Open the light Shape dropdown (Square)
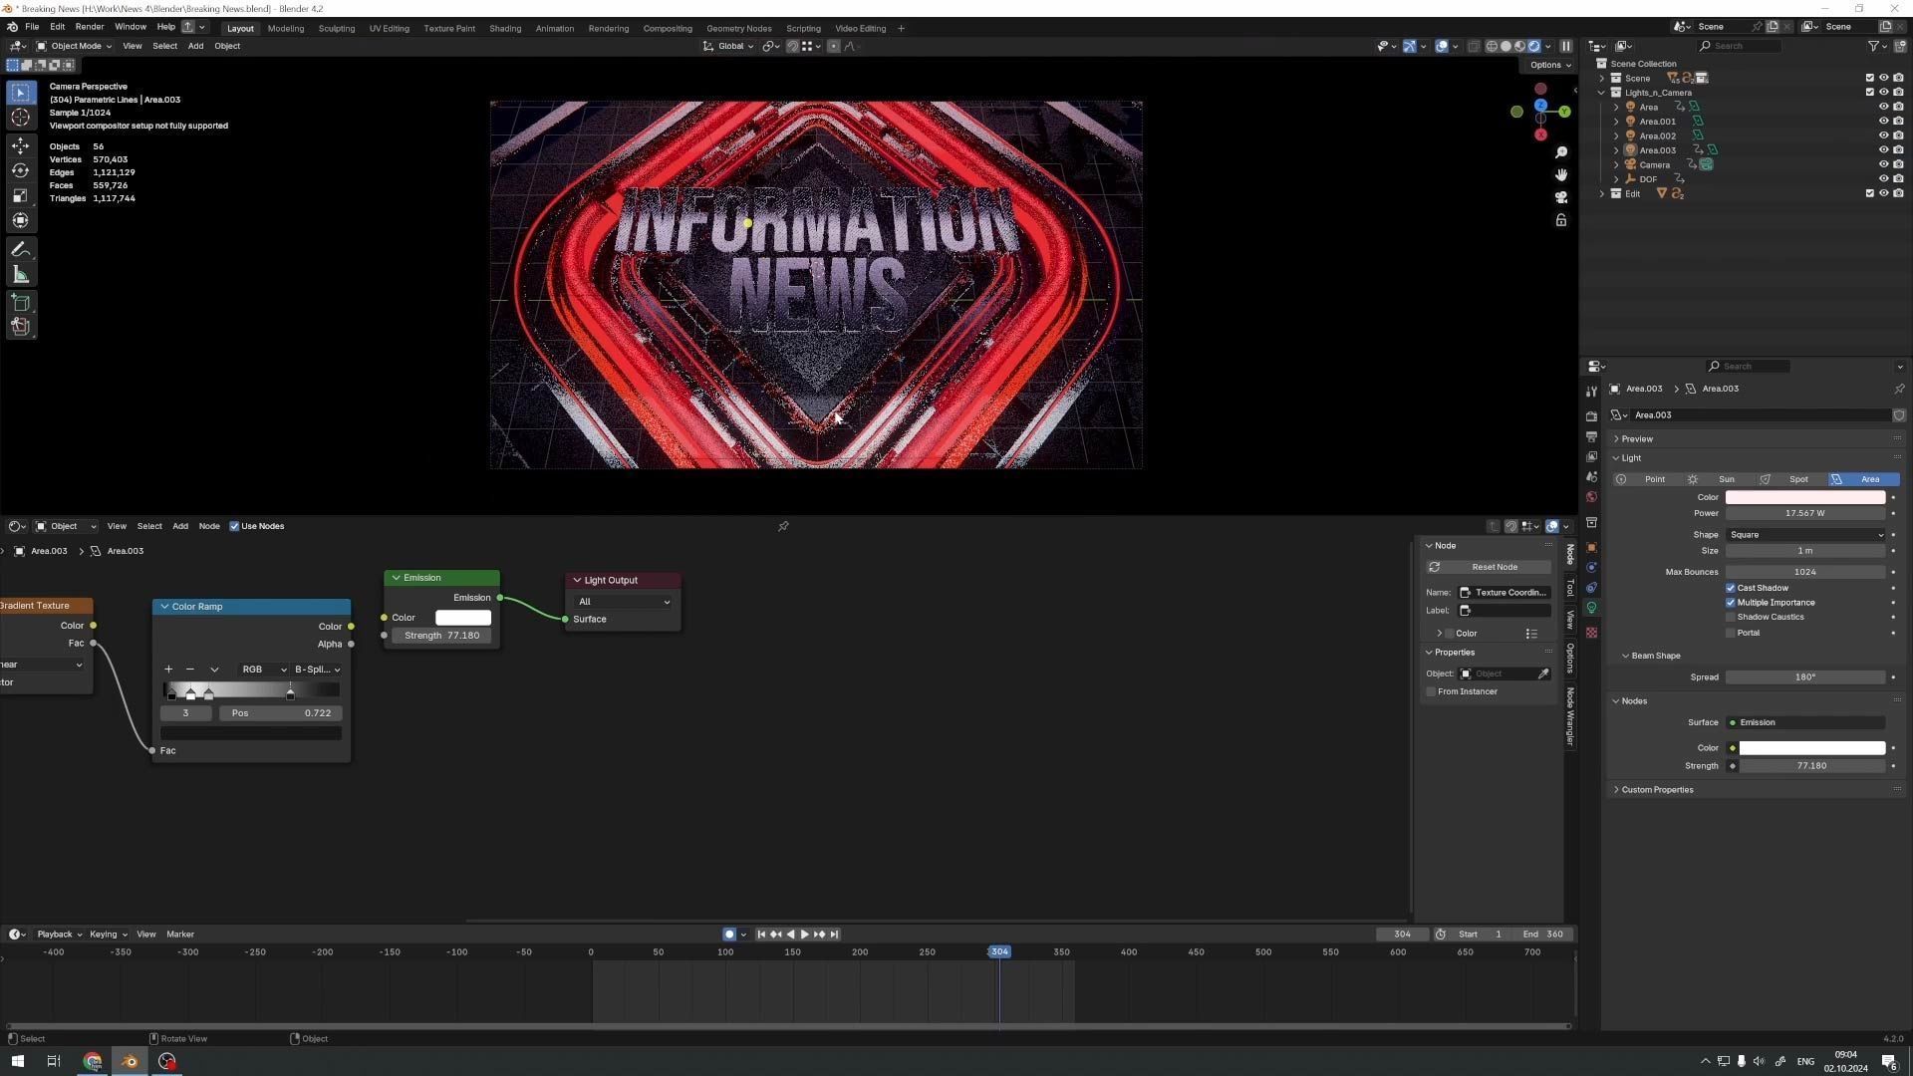The height and width of the screenshot is (1076, 1913). click(1804, 535)
